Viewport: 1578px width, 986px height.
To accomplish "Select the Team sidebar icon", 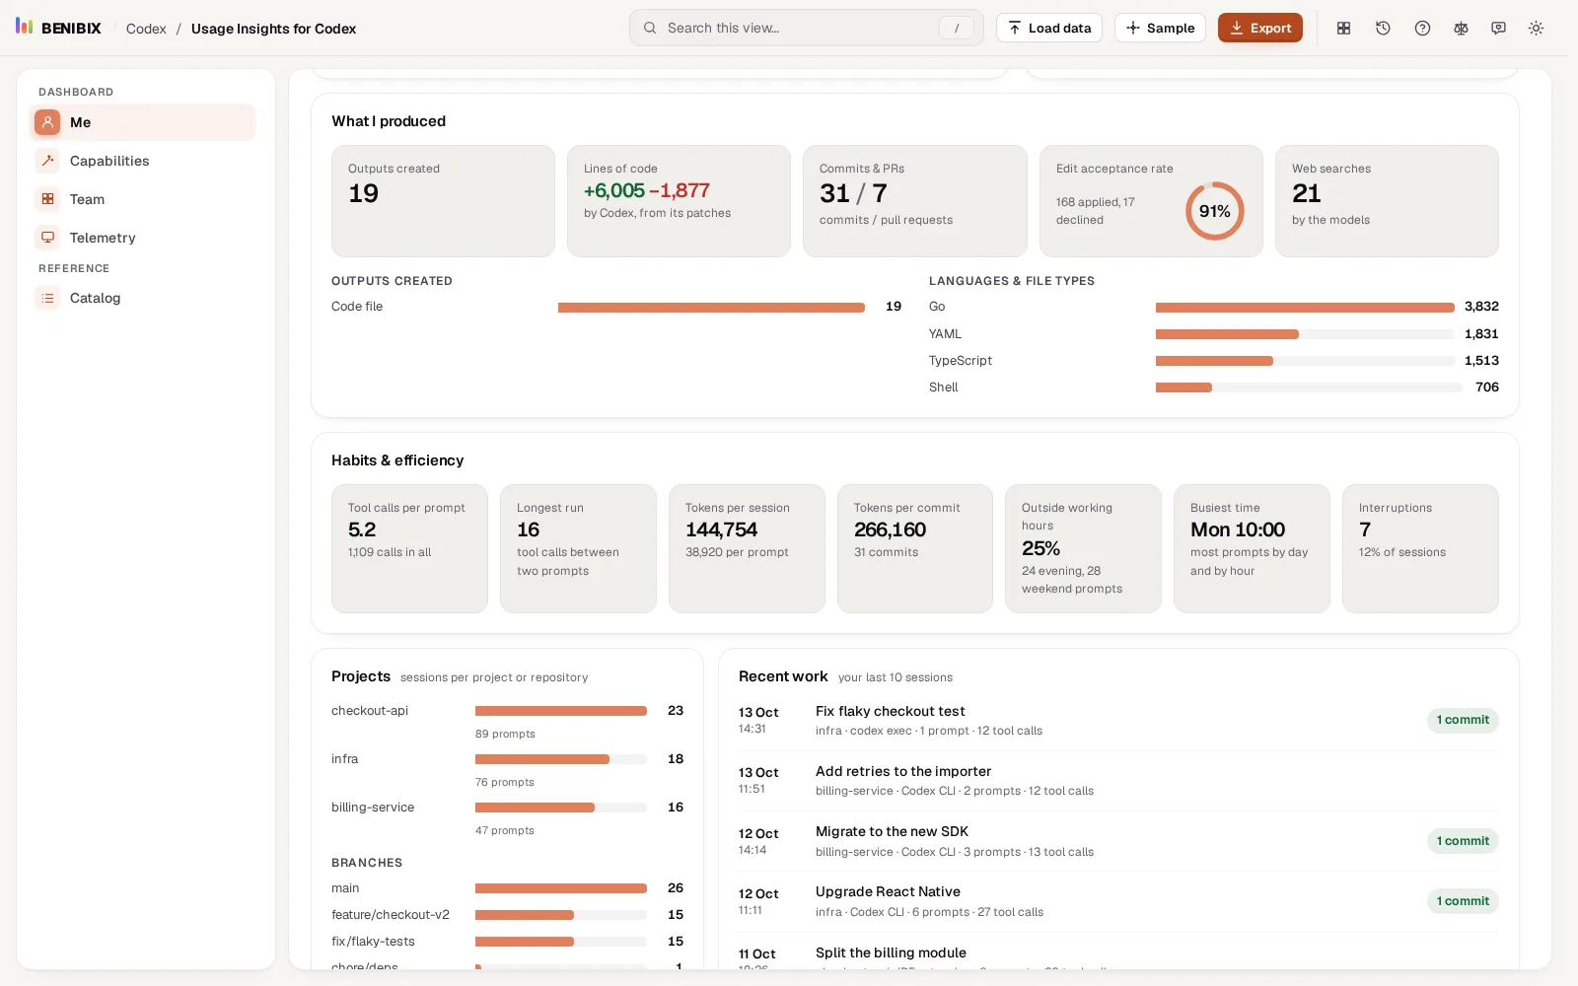I will (47, 199).
